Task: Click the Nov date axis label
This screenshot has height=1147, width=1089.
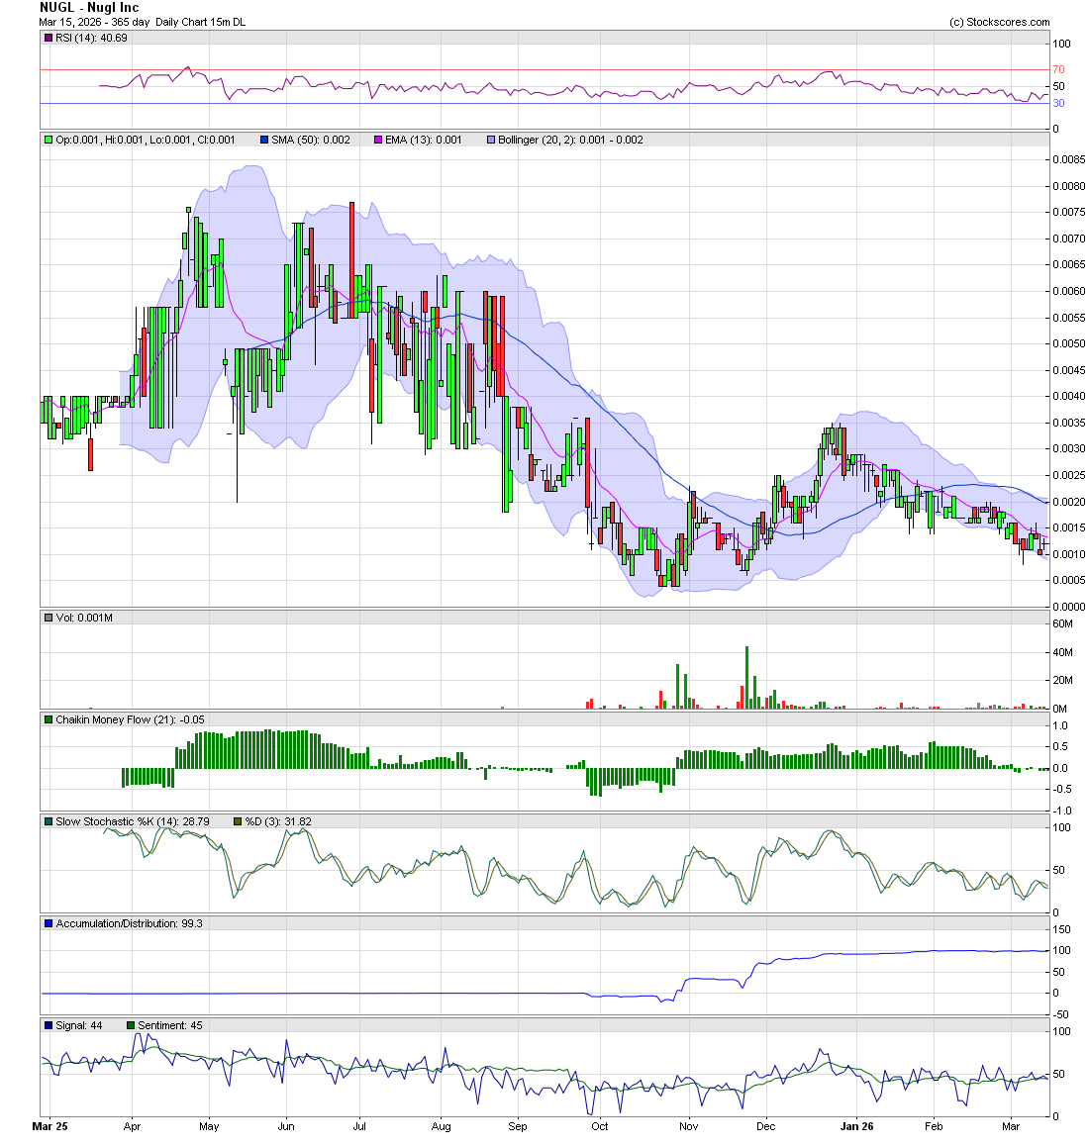Action: (688, 1126)
